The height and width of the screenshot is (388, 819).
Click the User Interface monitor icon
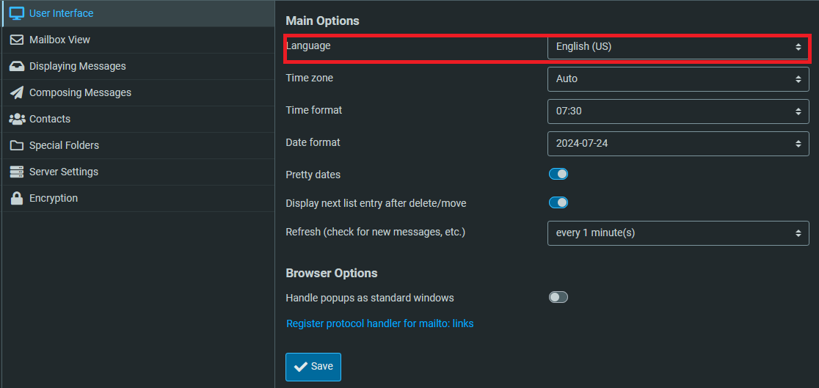17,13
